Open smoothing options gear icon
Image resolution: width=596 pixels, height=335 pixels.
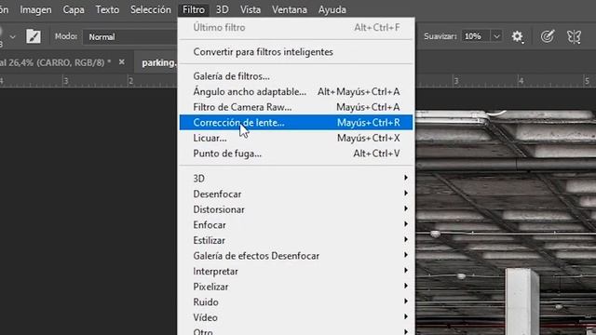click(x=518, y=36)
